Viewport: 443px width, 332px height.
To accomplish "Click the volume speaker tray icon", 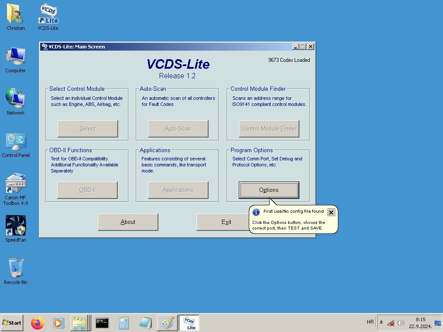I will pos(401,322).
